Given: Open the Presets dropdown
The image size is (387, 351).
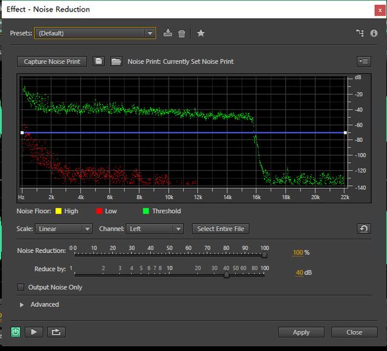Looking at the screenshot, I should [95, 33].
